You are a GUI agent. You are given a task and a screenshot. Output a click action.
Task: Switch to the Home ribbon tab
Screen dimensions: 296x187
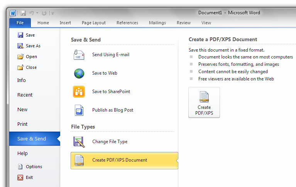click(43, 23)
